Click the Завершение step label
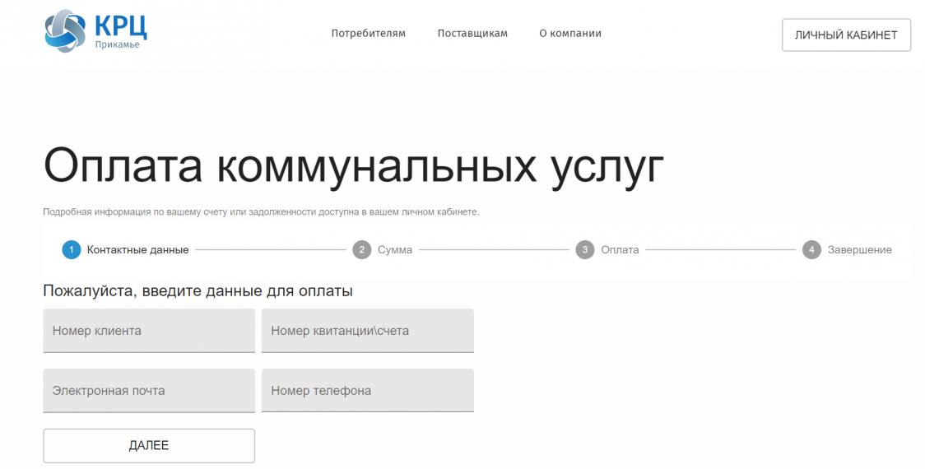925x469 pixels. point(859,250)
